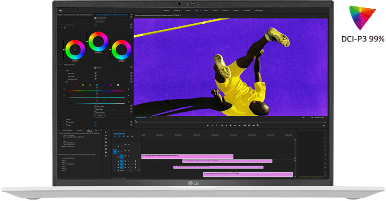This screenshot has height=201, width=386.
Task: Select the top pink clip on the timeline
Action: pyautogui.click(x=187, y=157)
